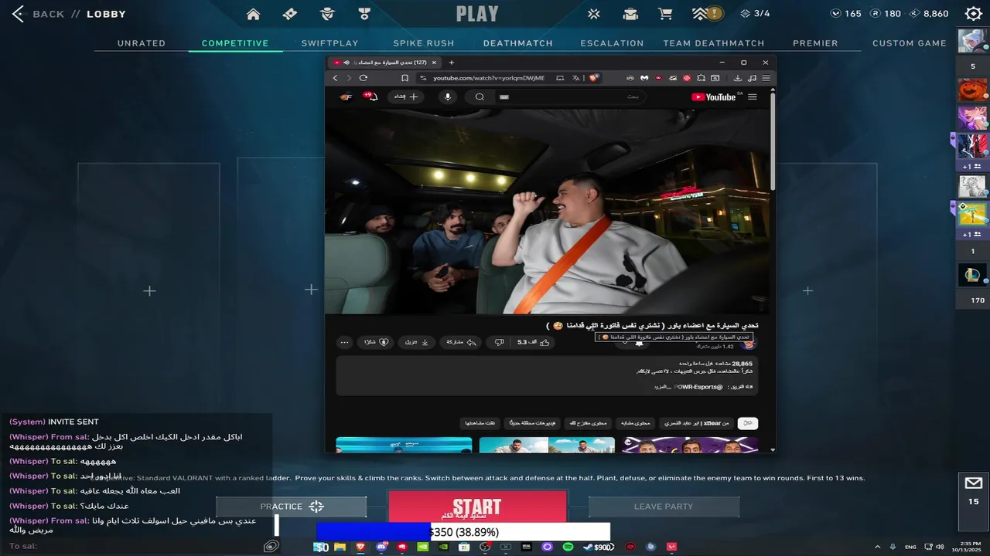Open the agents icon in top navigation

[327, 14]
